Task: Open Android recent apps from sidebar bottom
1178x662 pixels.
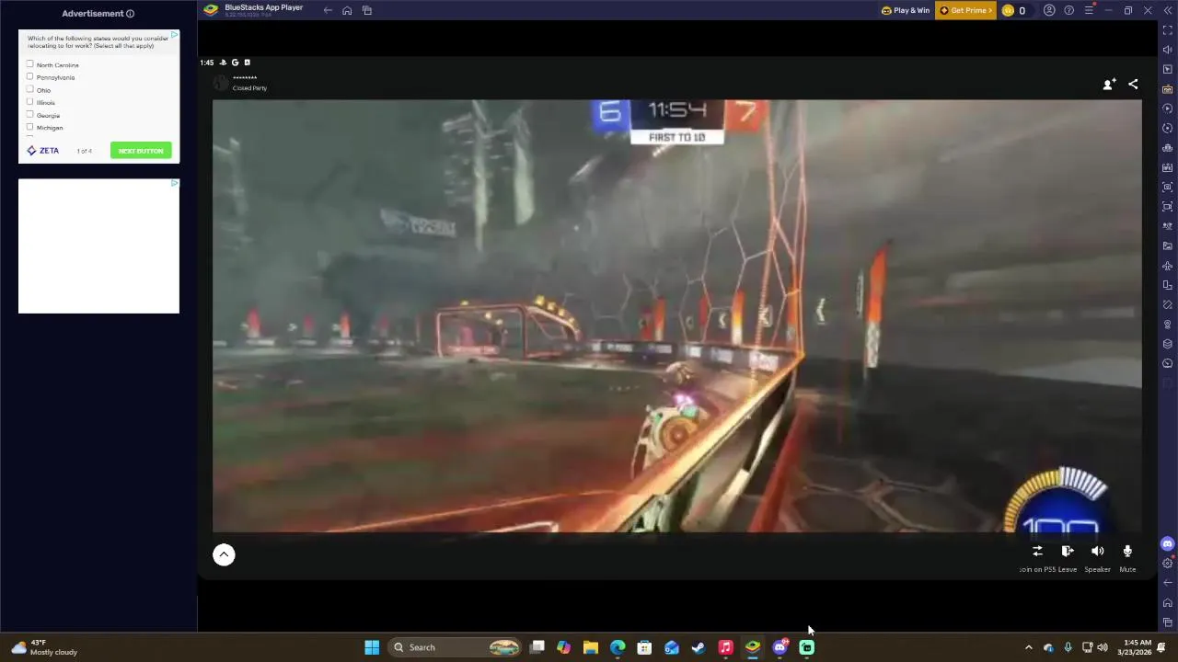Action: pos(1168,622)
